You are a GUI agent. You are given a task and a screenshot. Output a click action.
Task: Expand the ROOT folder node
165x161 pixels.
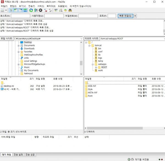[x=96, y=67]
